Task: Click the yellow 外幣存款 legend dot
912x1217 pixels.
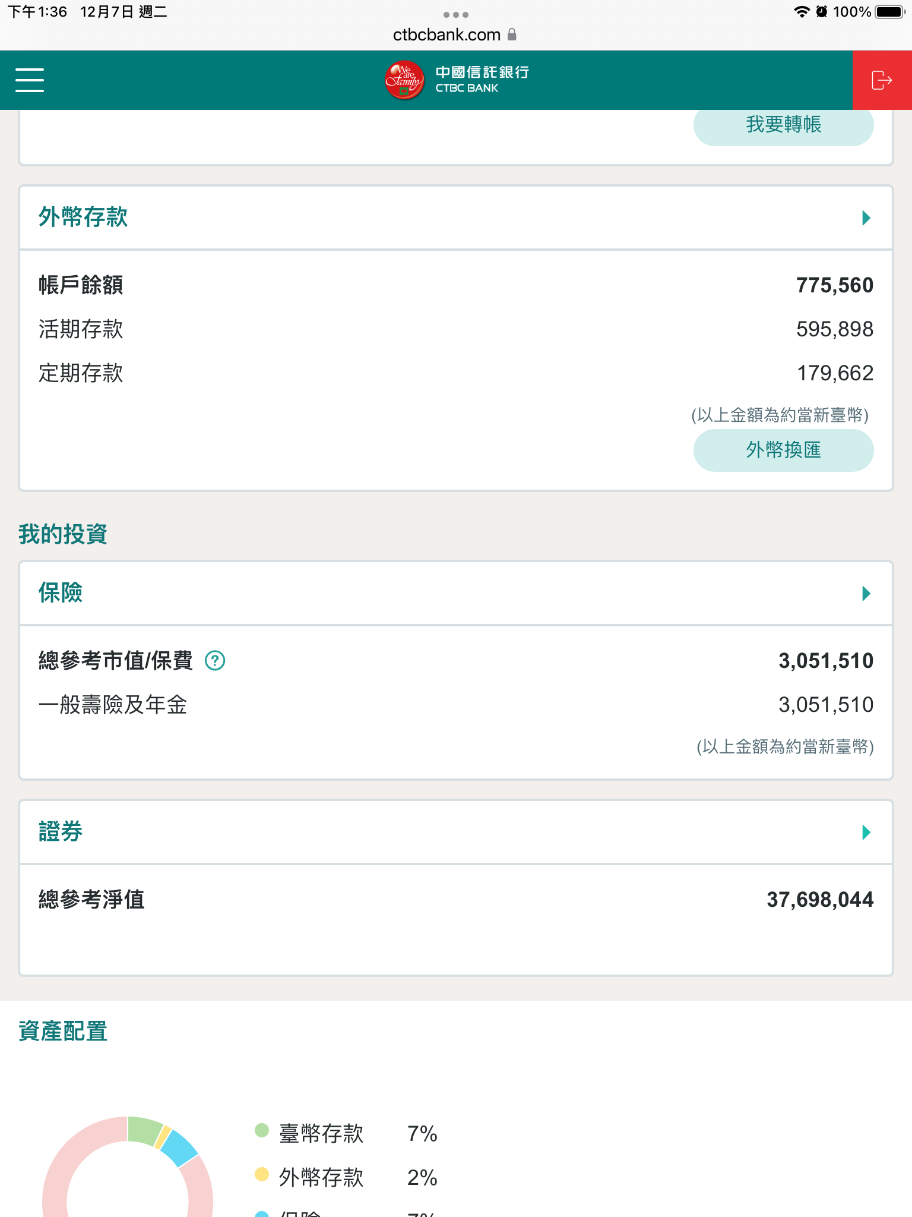Action: click(262, 1174)
